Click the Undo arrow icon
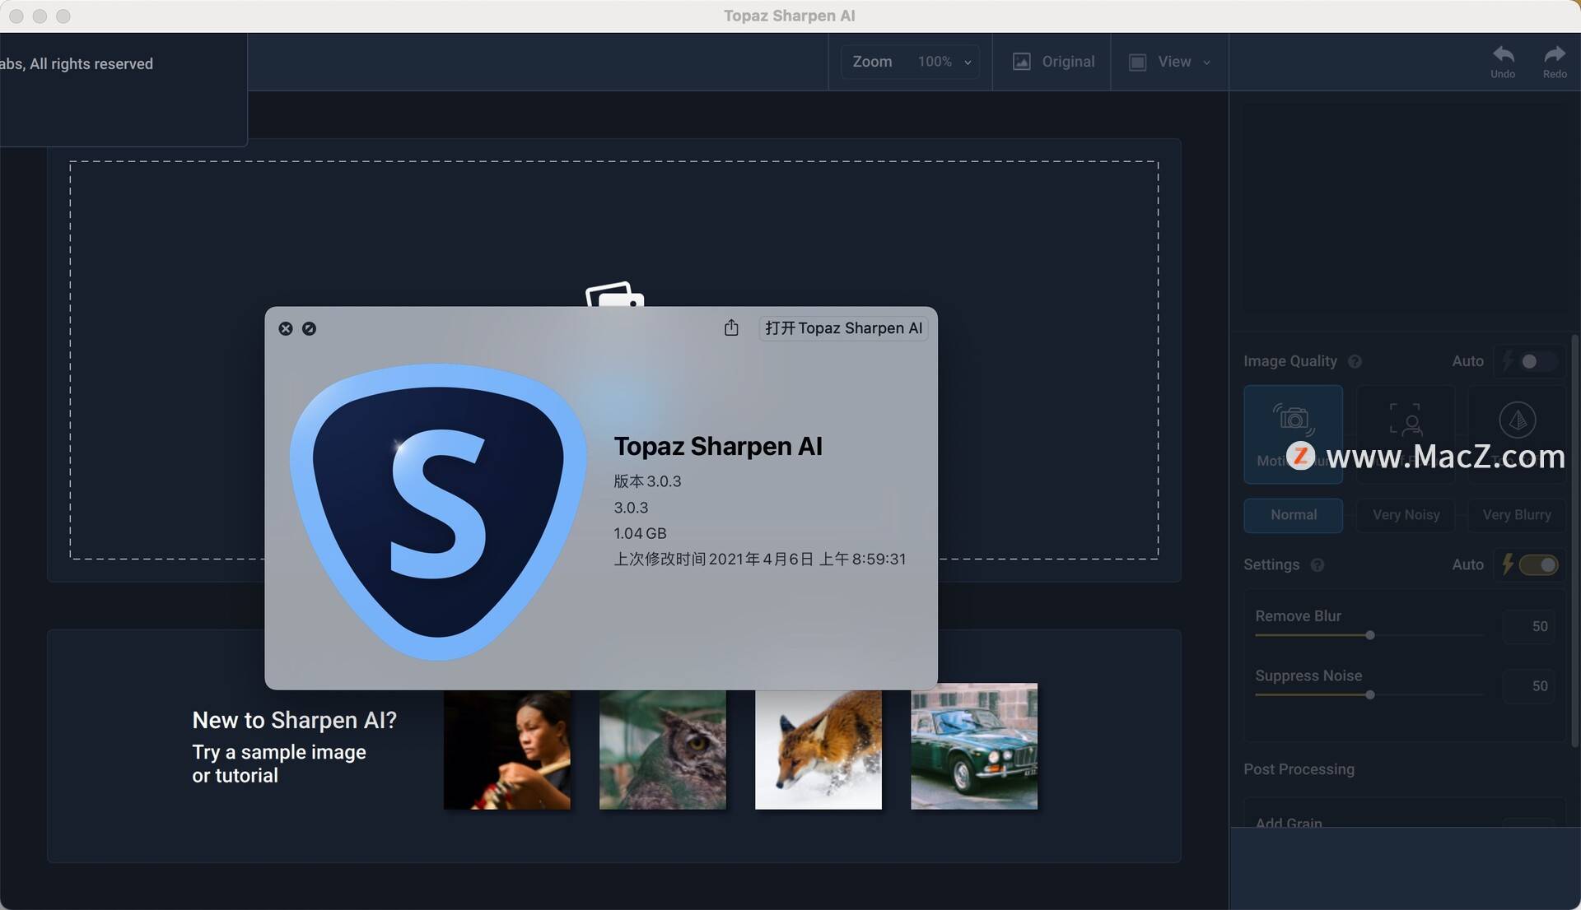1581x910 pixels. [1503, 55]
